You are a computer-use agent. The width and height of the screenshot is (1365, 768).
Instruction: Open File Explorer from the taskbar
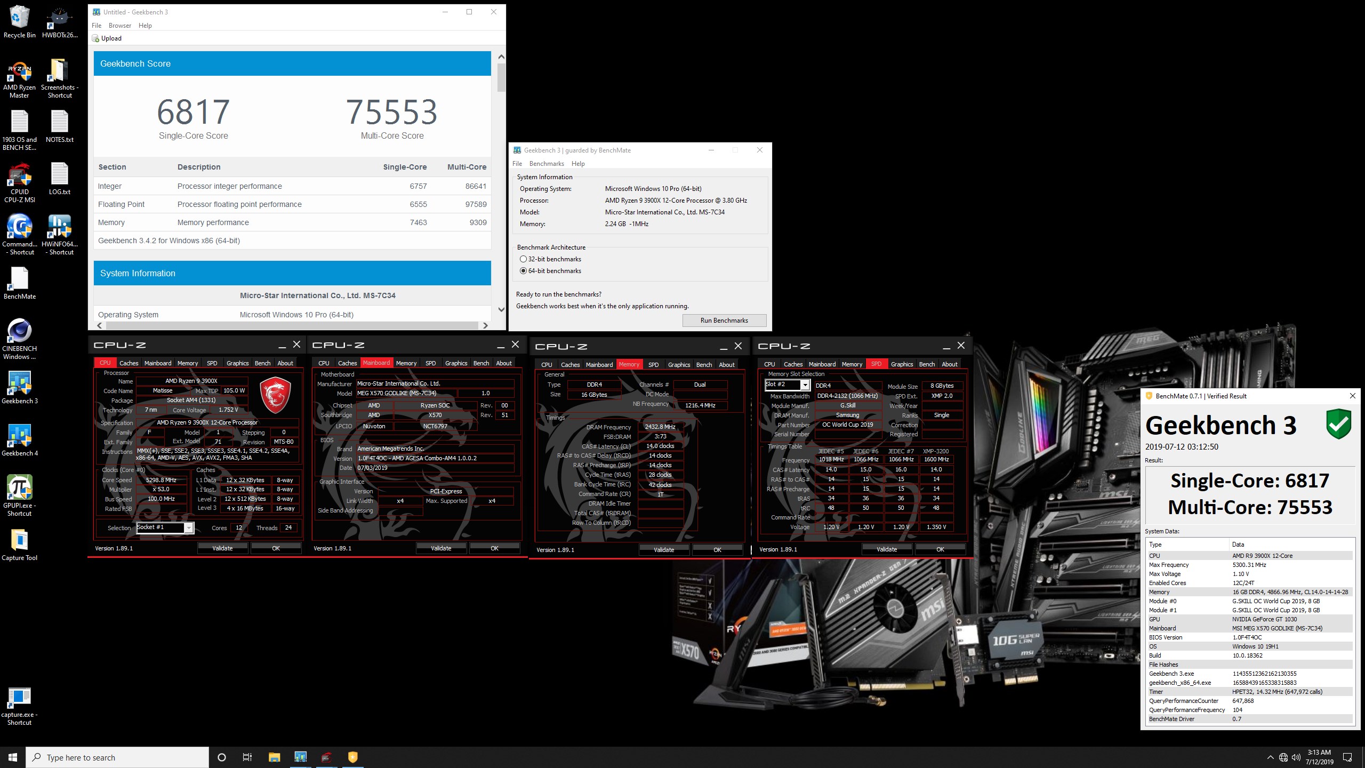coord(274,757)
